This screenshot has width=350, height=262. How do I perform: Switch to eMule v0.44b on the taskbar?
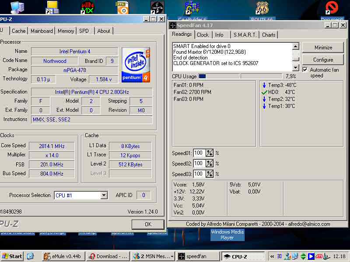[63, 256]
